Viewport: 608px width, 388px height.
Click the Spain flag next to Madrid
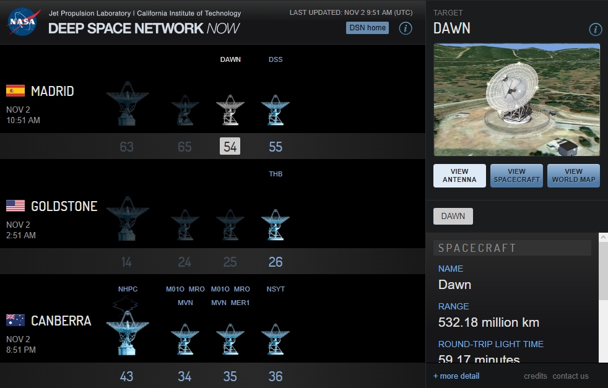tap(15, 91)
